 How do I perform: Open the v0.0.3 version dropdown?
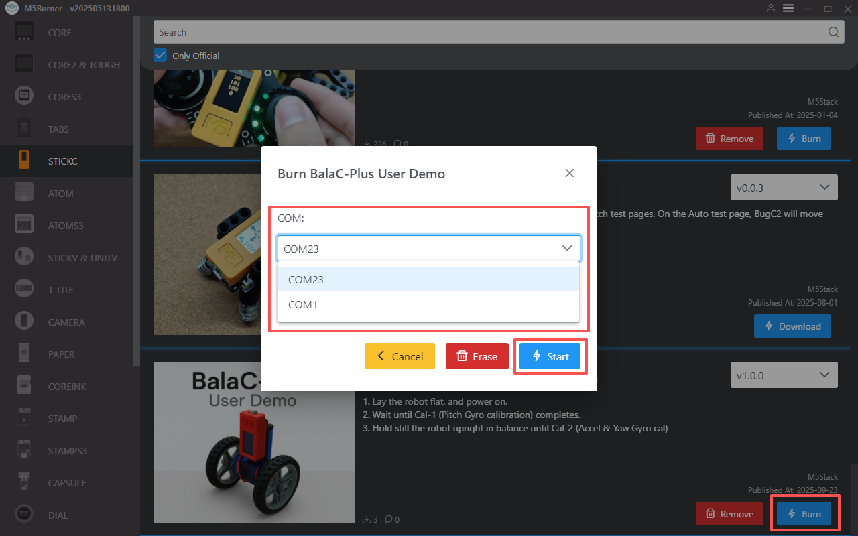tap(784, 188)
